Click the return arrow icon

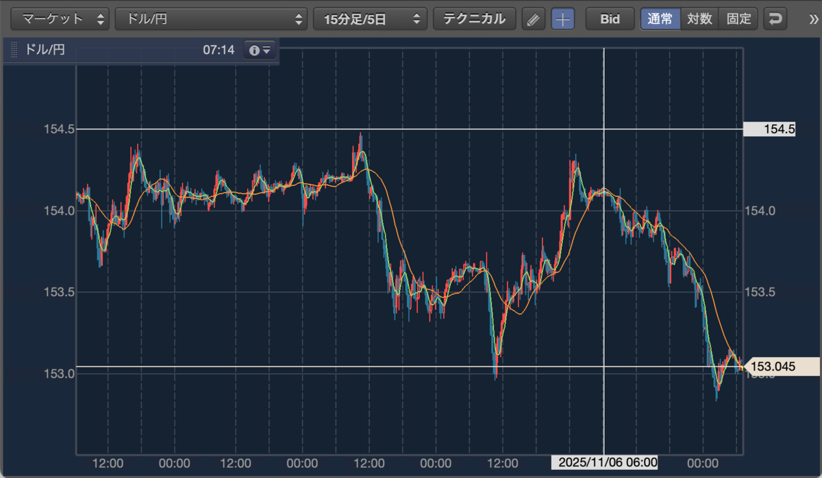coord(775,19)
